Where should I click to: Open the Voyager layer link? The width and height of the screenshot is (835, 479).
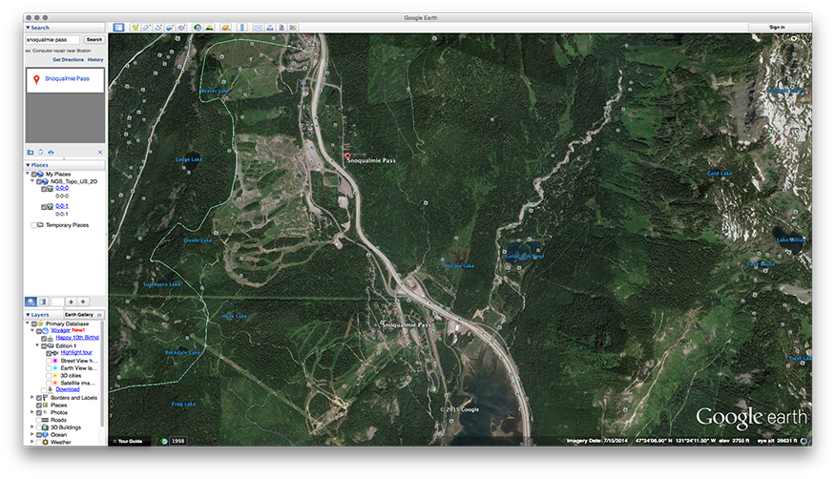pyautogui.click(x=61, y=330)
